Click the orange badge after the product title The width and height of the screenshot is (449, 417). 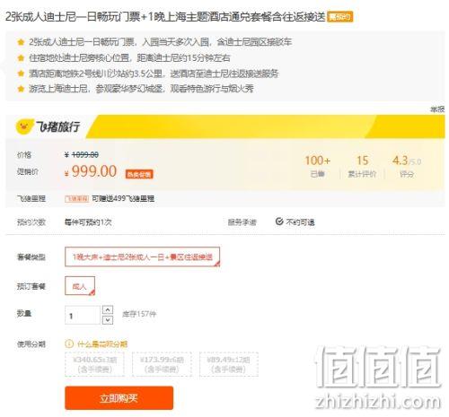pos(340,16)
